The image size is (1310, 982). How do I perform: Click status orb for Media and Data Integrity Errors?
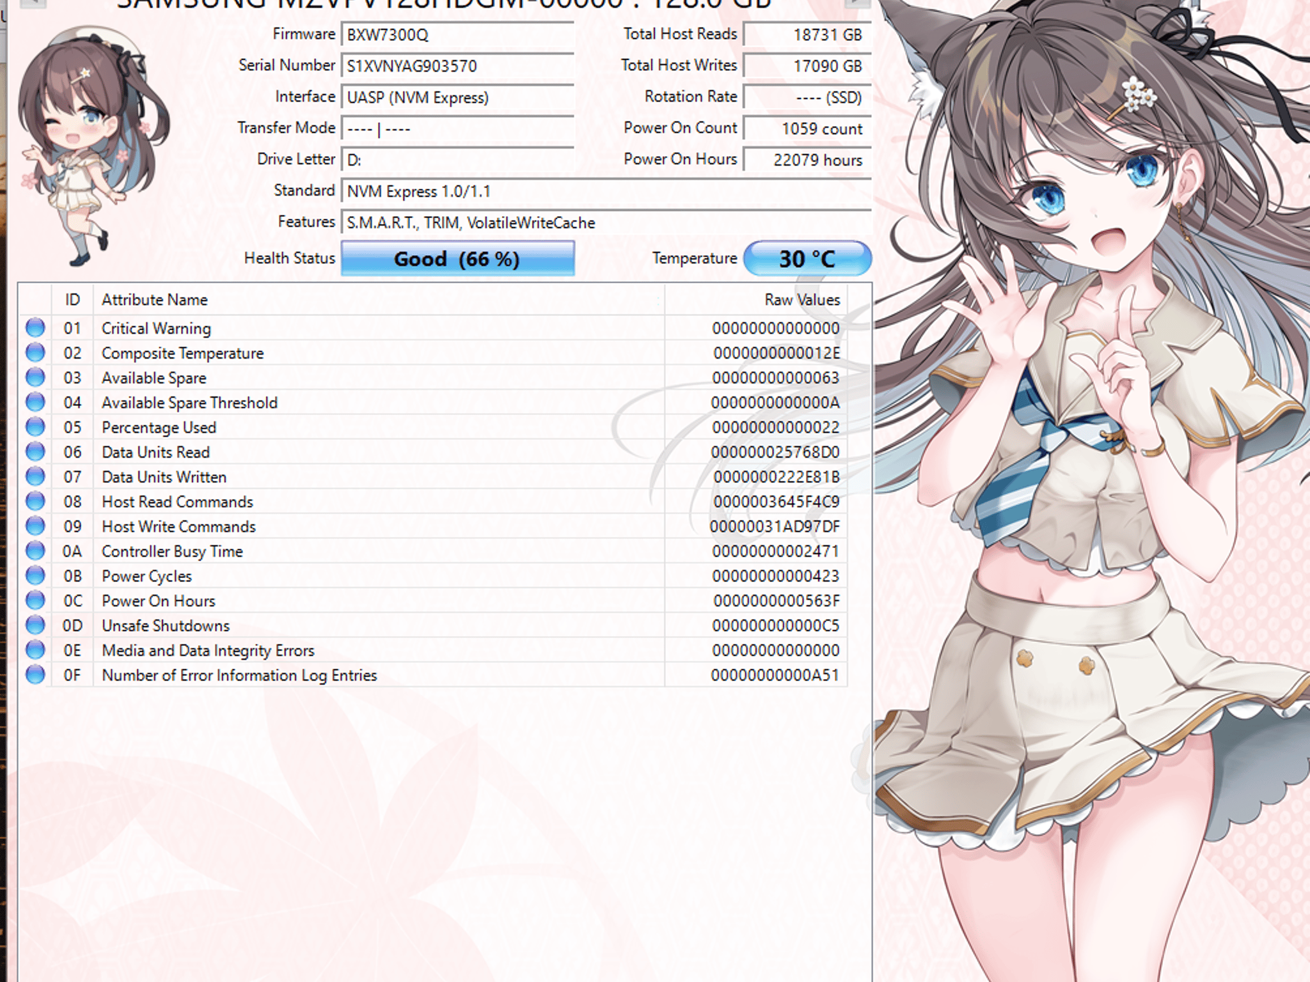tap(35, 650)
